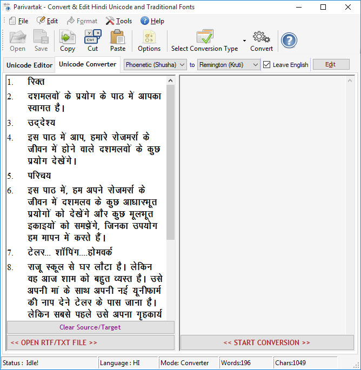Click the Cut toolbar icon
This screenshot has height=370, width=361.
click(93, 37)
